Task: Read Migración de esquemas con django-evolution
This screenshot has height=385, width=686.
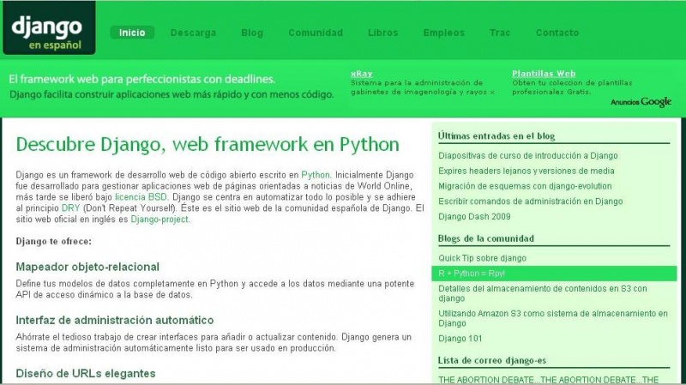Action: (529, 185)
